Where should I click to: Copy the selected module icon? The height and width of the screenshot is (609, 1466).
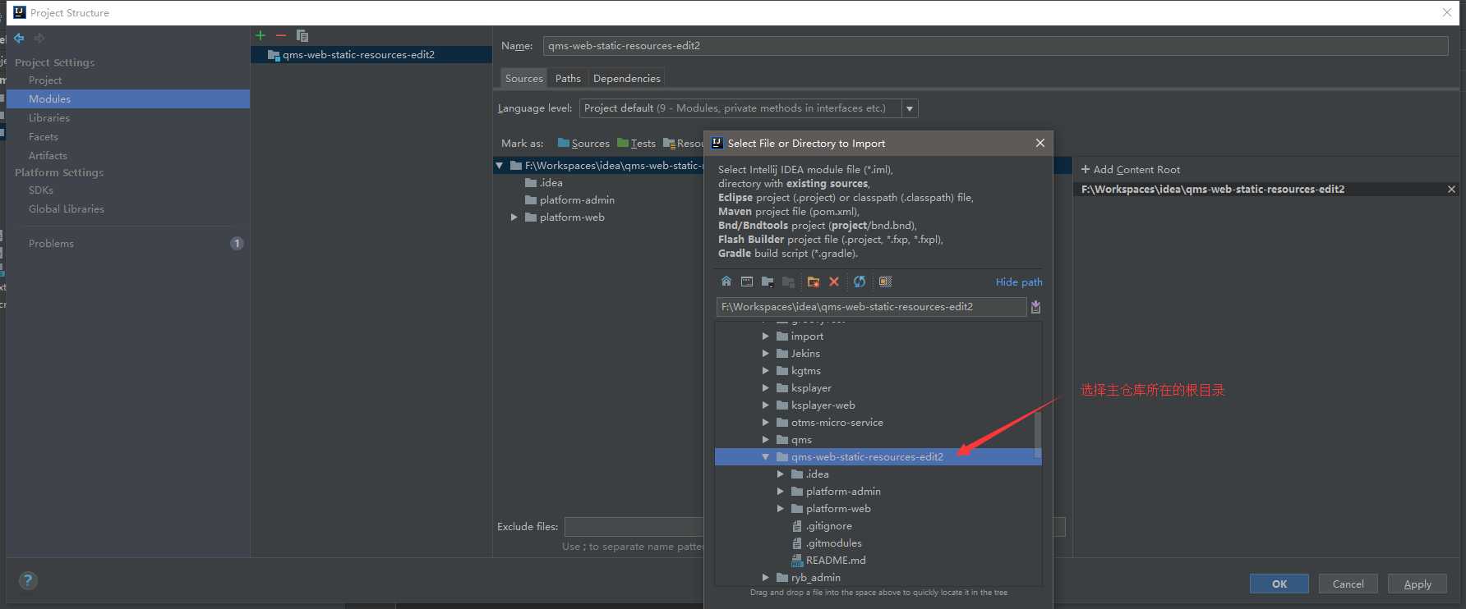(302, 35)
